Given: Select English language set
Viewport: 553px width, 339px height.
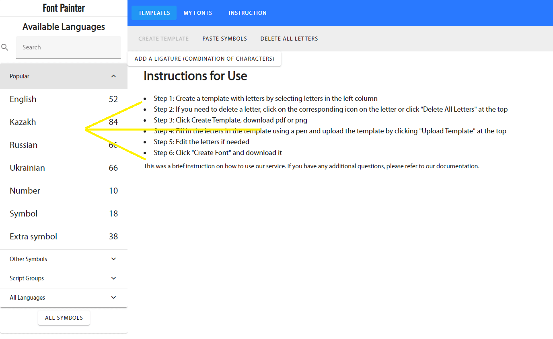Looking at the screenshot, I should (x=64, y=99).
